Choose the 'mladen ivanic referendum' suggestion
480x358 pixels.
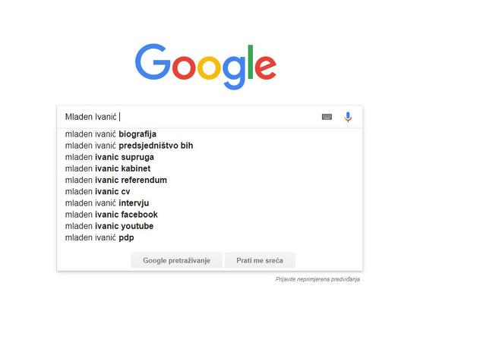point(115,180)
